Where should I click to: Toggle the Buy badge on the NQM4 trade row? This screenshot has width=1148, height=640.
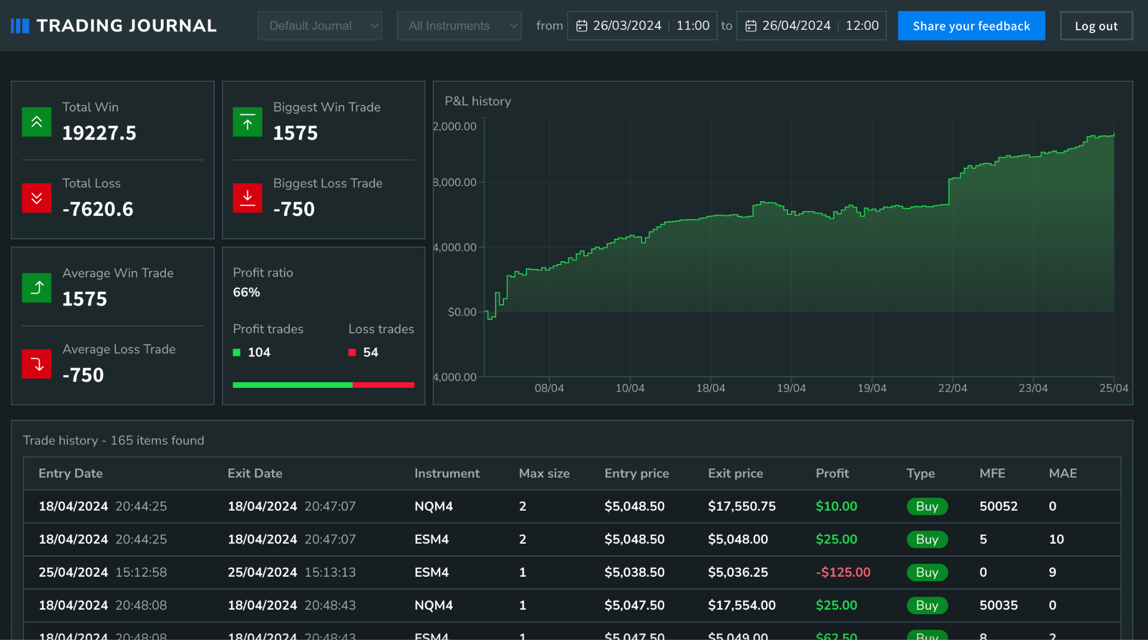pyautogui.click(x=927, y=506)
